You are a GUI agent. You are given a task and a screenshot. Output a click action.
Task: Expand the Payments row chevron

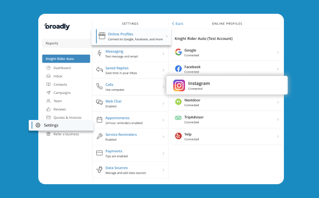click(x=163, y=153)
